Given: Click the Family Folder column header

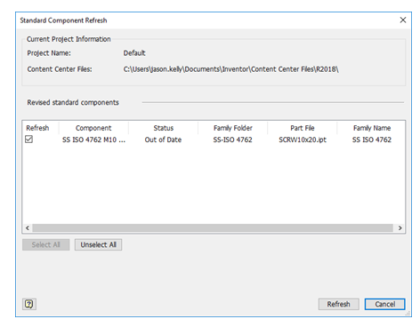Looking at the screenshot, I should coord(233,128).
